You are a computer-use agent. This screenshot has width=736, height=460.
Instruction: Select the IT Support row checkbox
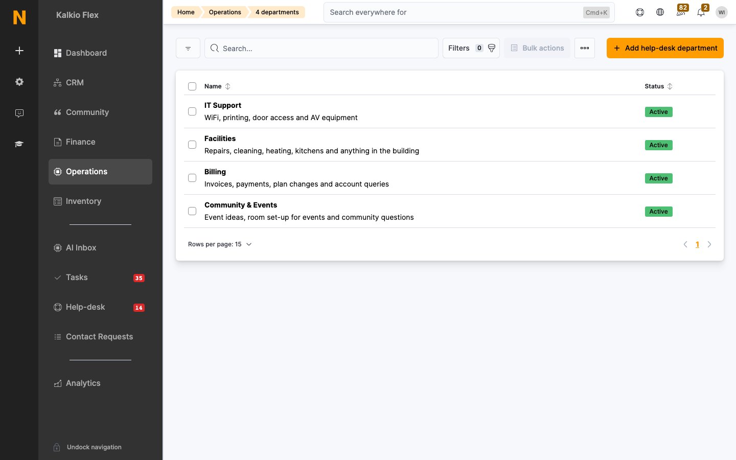192,111
